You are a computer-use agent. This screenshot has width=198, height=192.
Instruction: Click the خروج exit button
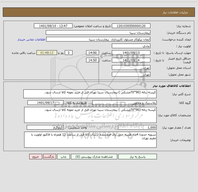pos(35,156)
